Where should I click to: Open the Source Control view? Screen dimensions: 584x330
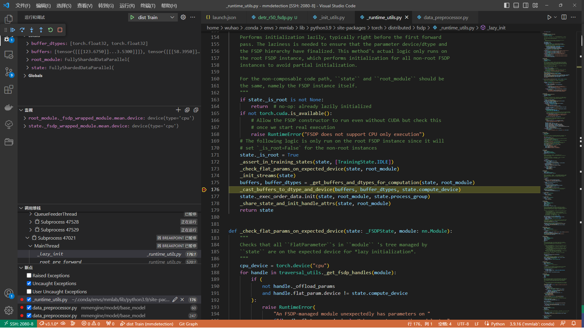coord(9,72)
